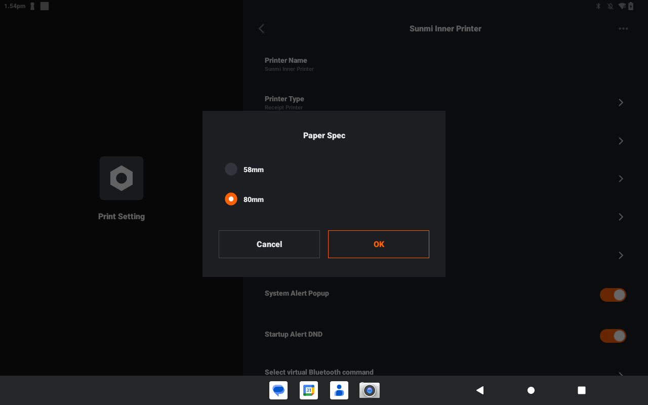
Task: Launch the Camera app from the taskbar
Action: coord(370,390)
